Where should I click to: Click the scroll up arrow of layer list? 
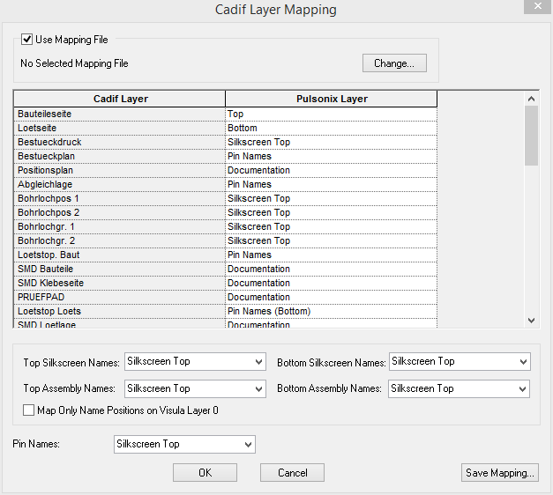(531, 100)
